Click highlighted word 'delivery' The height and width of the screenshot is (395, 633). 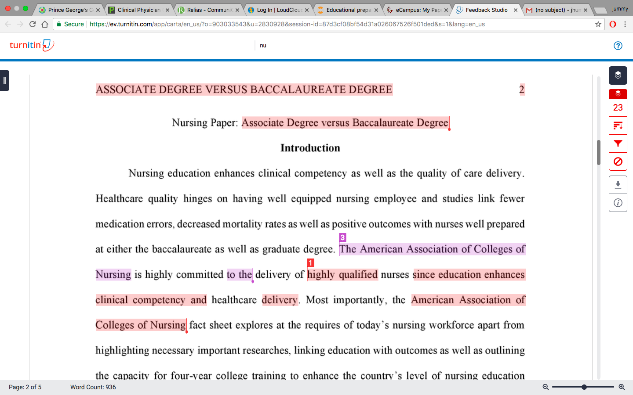pos(280,300)
